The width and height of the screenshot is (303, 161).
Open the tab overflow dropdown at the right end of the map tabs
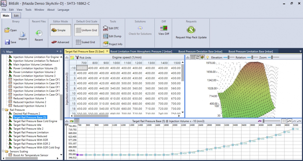pos(300,51)
